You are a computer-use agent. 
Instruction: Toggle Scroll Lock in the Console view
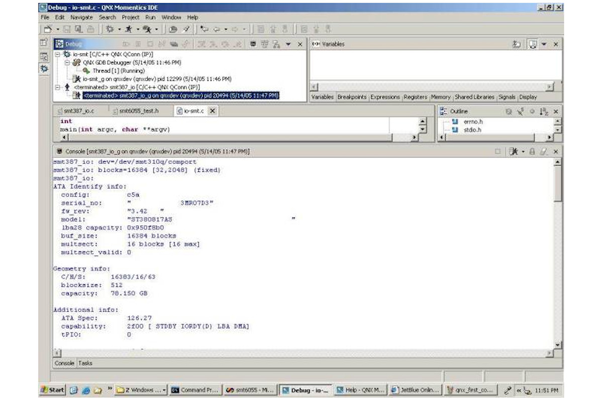coord(532,151)
